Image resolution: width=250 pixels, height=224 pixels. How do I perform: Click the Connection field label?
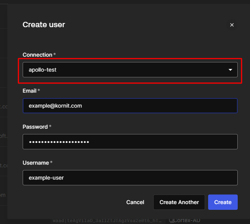37,55
